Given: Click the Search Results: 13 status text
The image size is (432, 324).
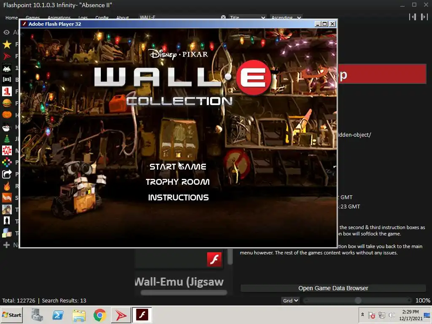Looking at the screenshot, I should pyautogui.click(x=64, y=300).
